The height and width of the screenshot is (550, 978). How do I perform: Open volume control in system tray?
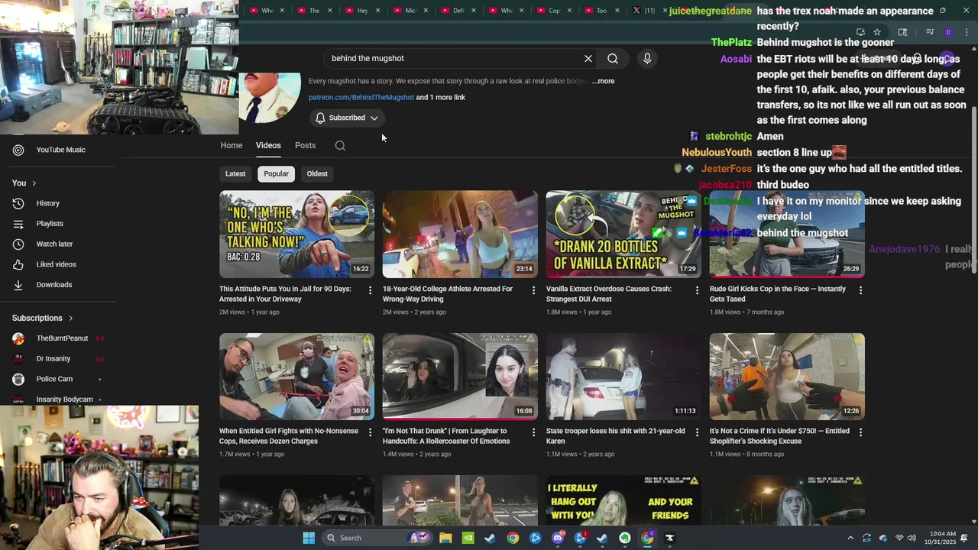point(912,538)
